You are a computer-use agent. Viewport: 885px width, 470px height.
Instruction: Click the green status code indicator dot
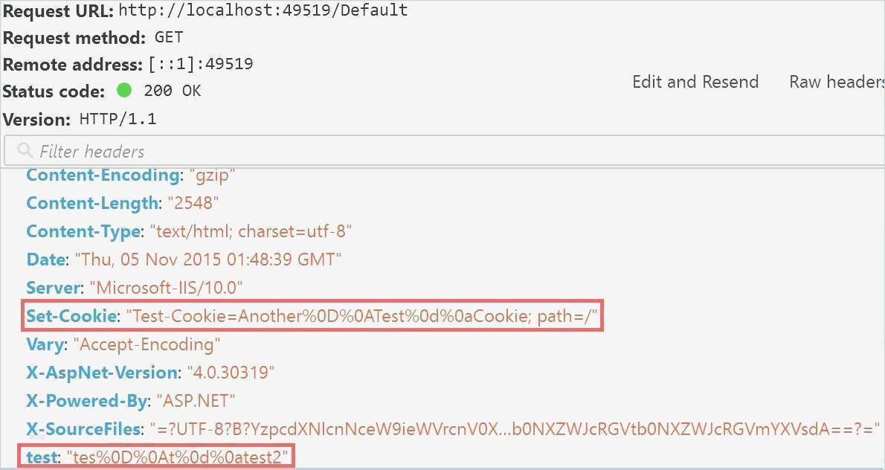coord(124,91)
